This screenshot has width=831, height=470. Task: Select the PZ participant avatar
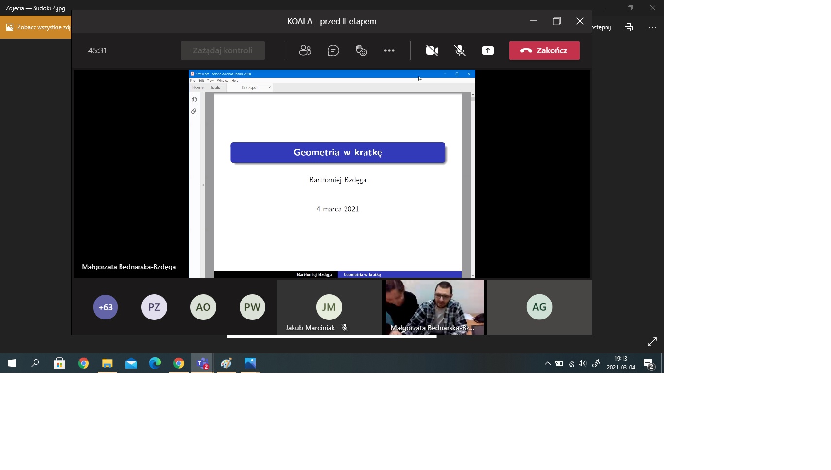[x=154, y=307]
